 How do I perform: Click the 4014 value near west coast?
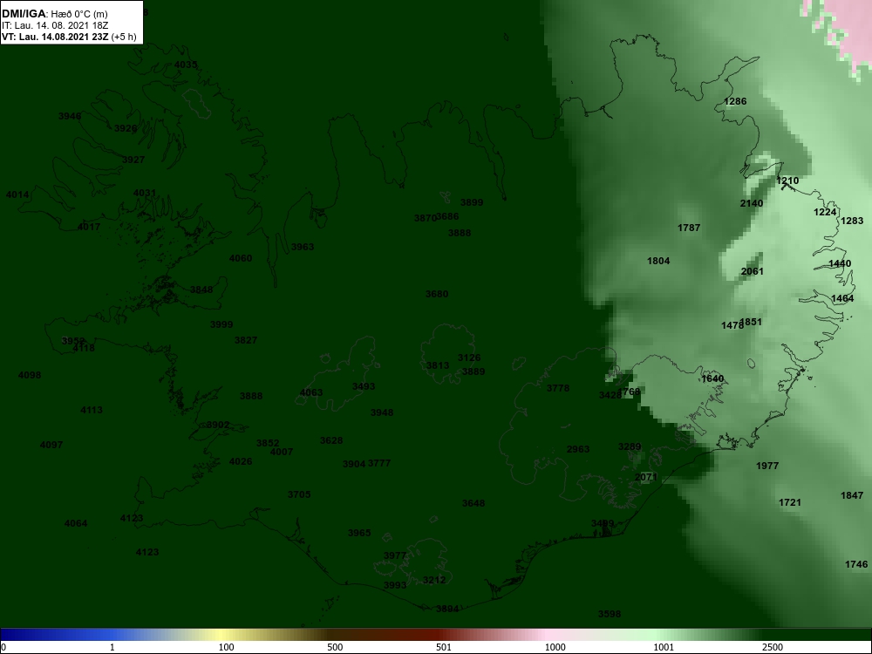17,194
